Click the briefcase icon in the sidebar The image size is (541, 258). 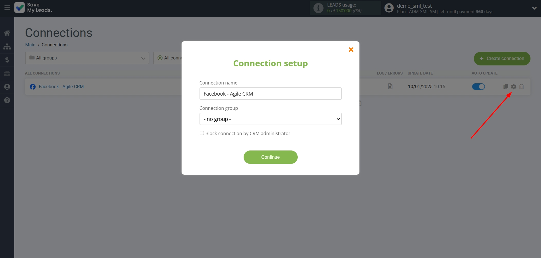7,73
